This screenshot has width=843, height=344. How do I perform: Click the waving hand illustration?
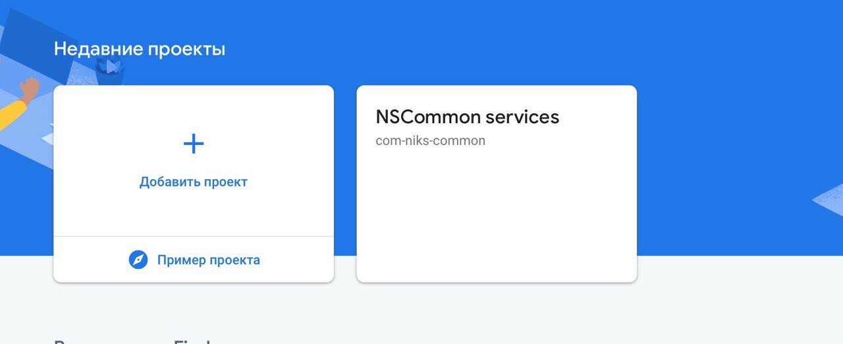point(29,88)
